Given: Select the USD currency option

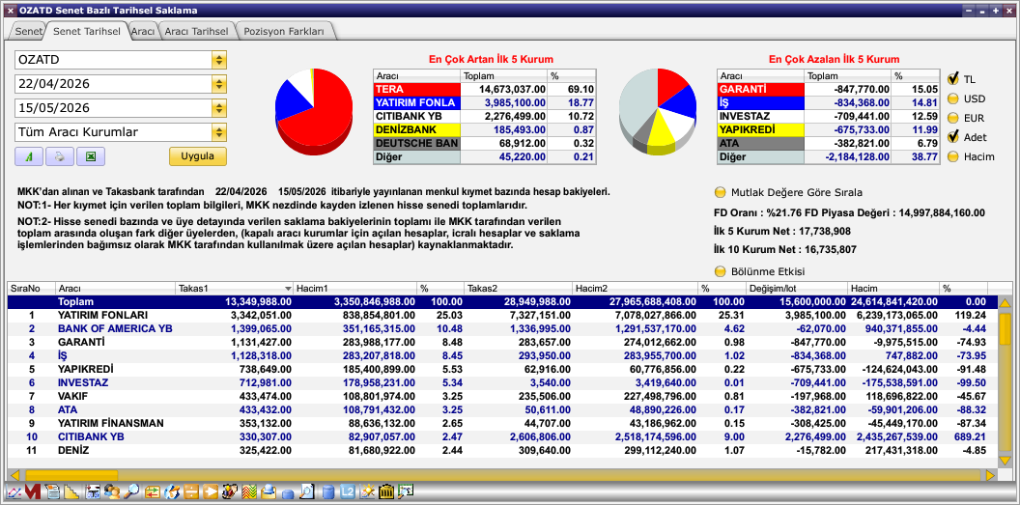Looking at the screenshot, I should [x=953, y=98].
